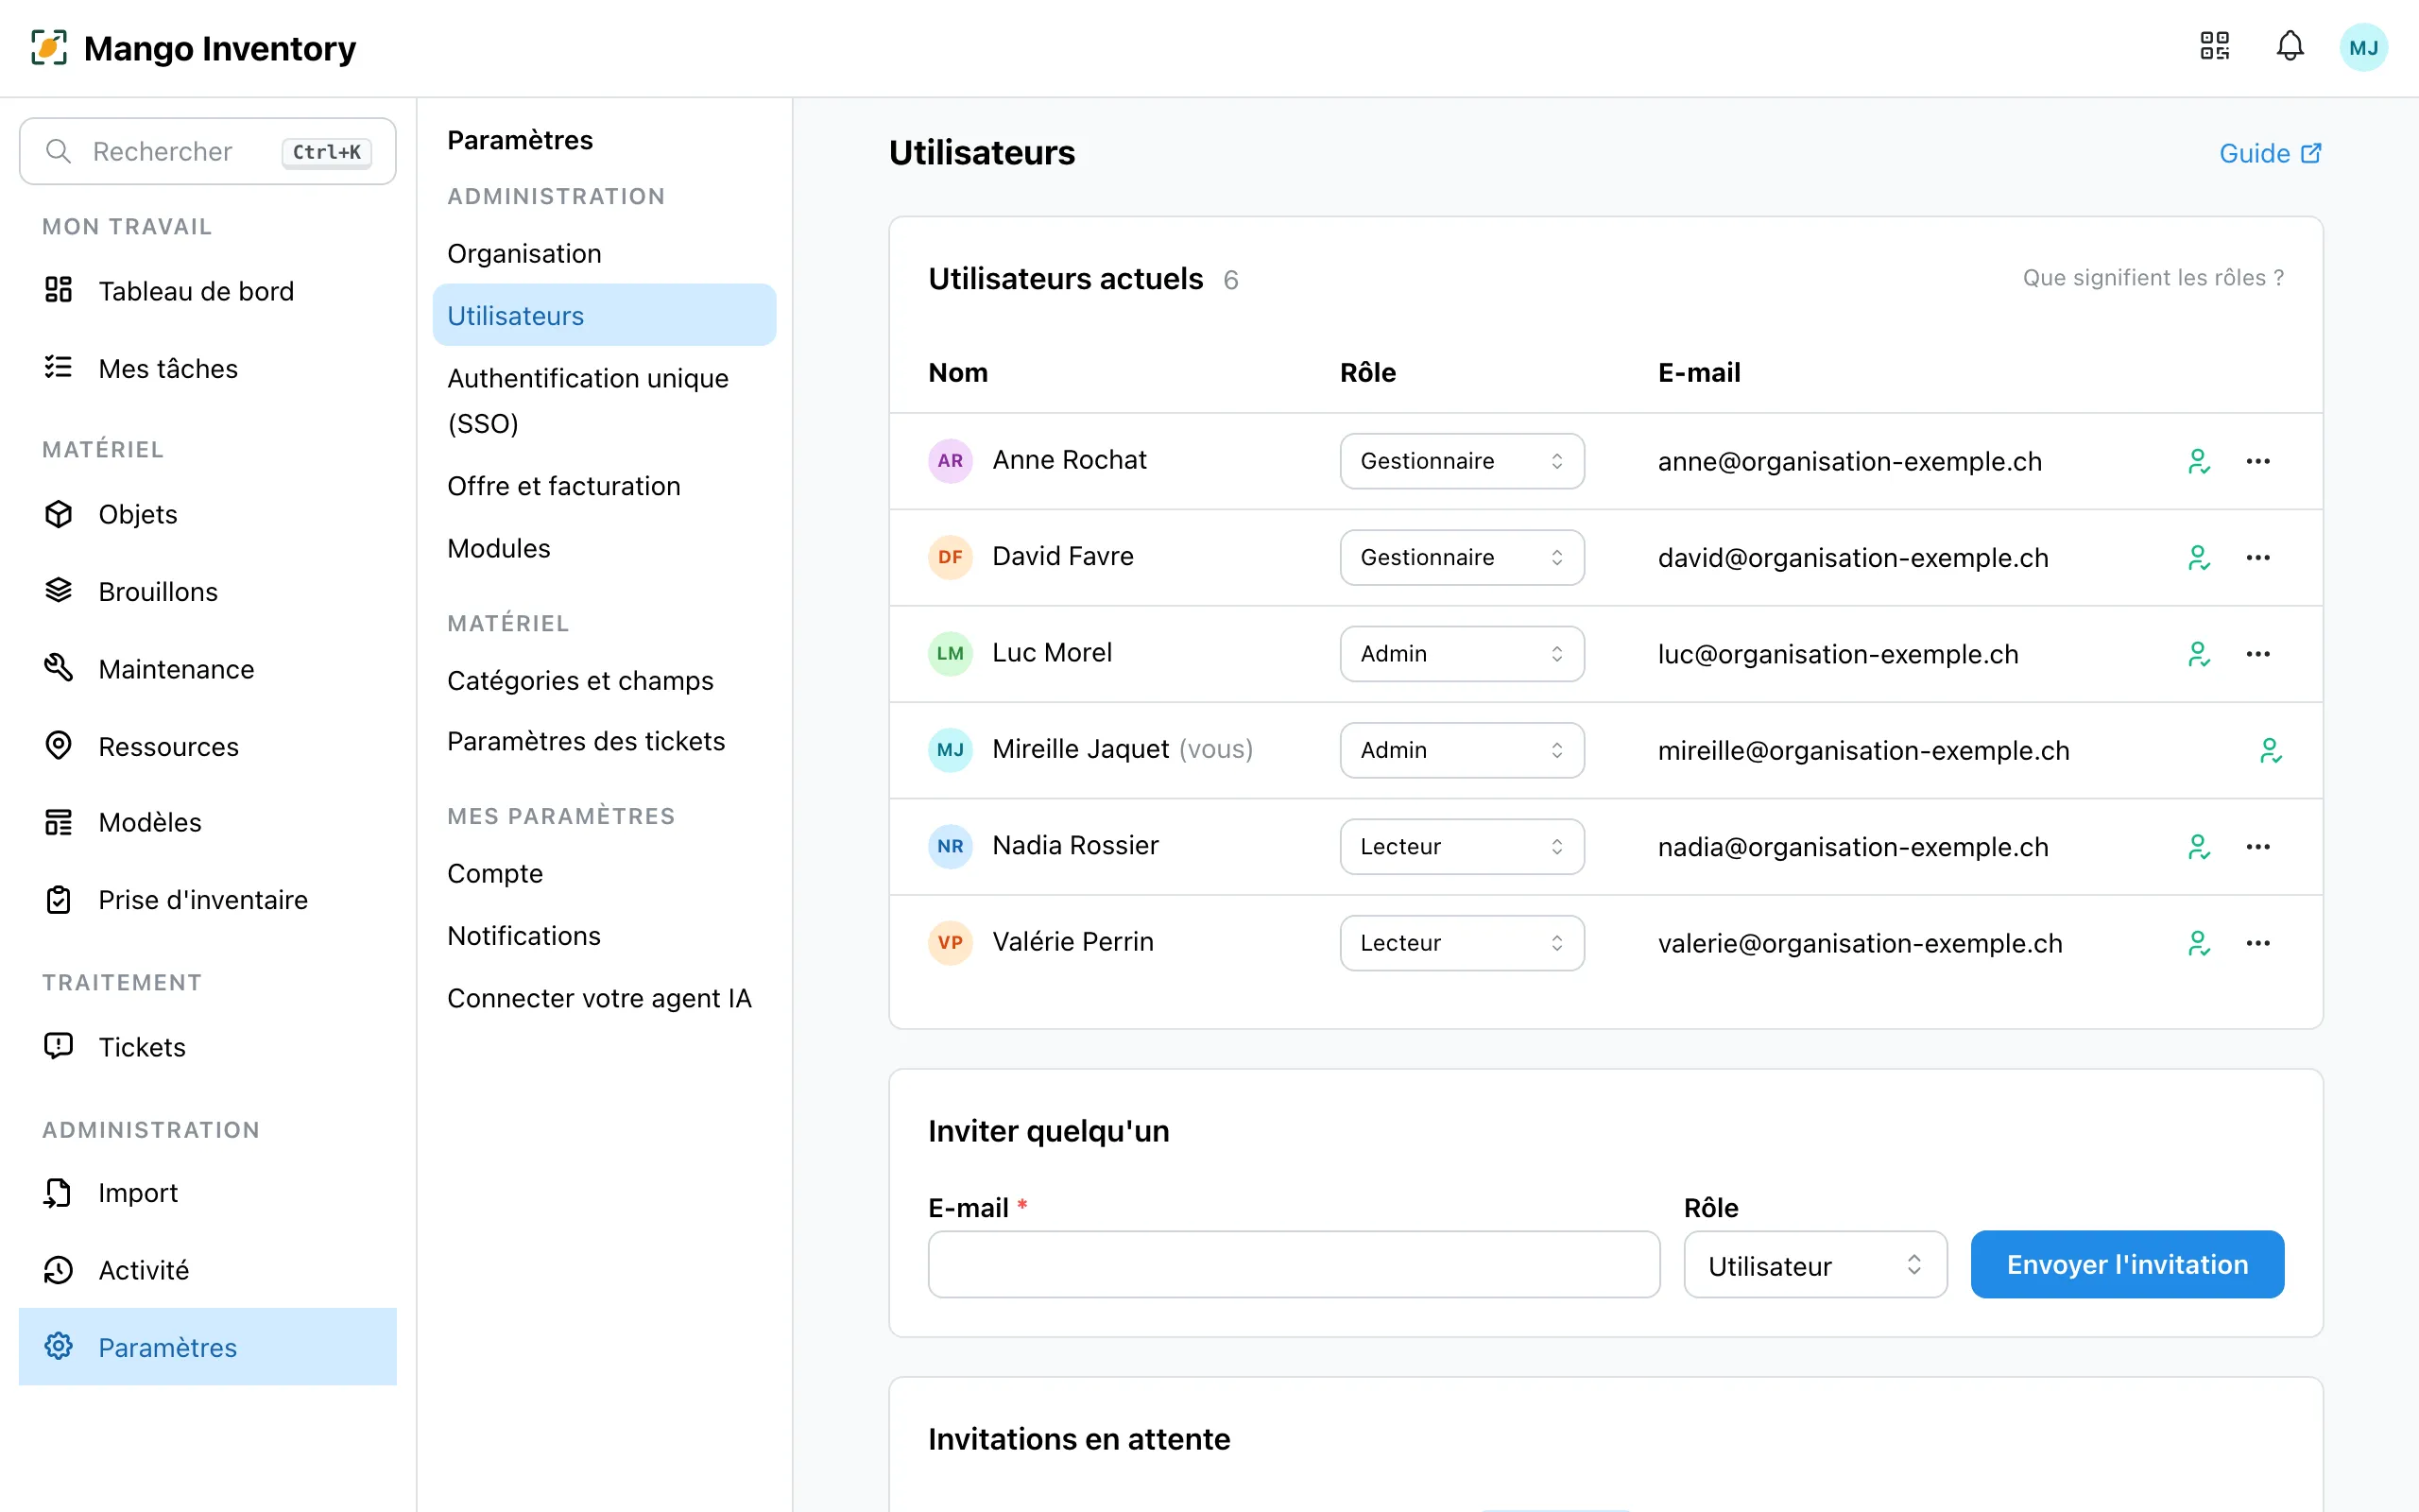Open Tickets in the sidebar
2419x1512 pixels.
(208, 1047)
